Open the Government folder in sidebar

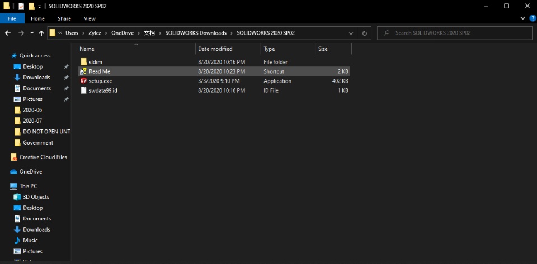(x=38, y=143)
